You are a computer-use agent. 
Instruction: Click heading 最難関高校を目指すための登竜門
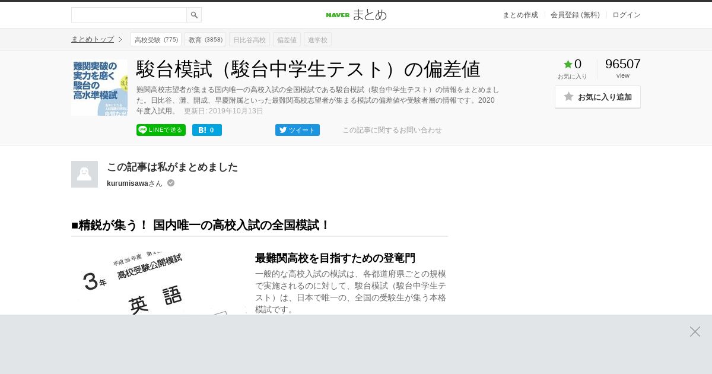[335, 258]
